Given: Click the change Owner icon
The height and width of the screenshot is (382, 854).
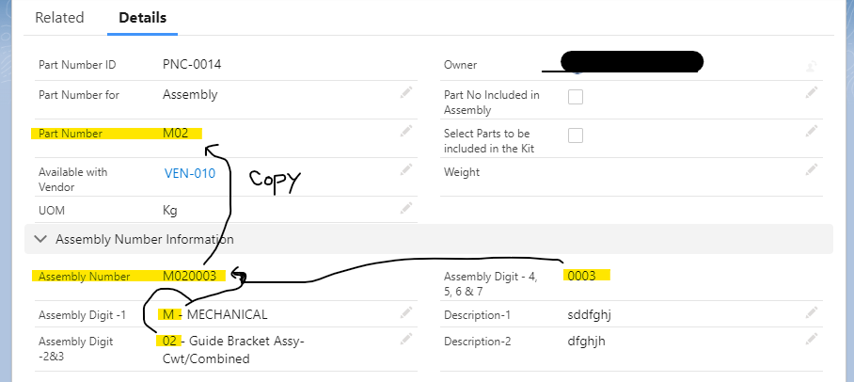Looking at the screenshot, I should click(811, 66).
